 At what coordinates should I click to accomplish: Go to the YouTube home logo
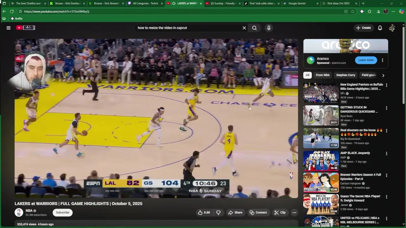coord(25,28)
